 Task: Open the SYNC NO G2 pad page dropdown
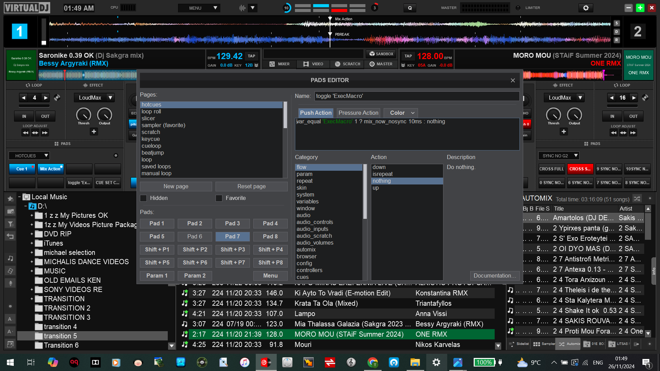559,156
